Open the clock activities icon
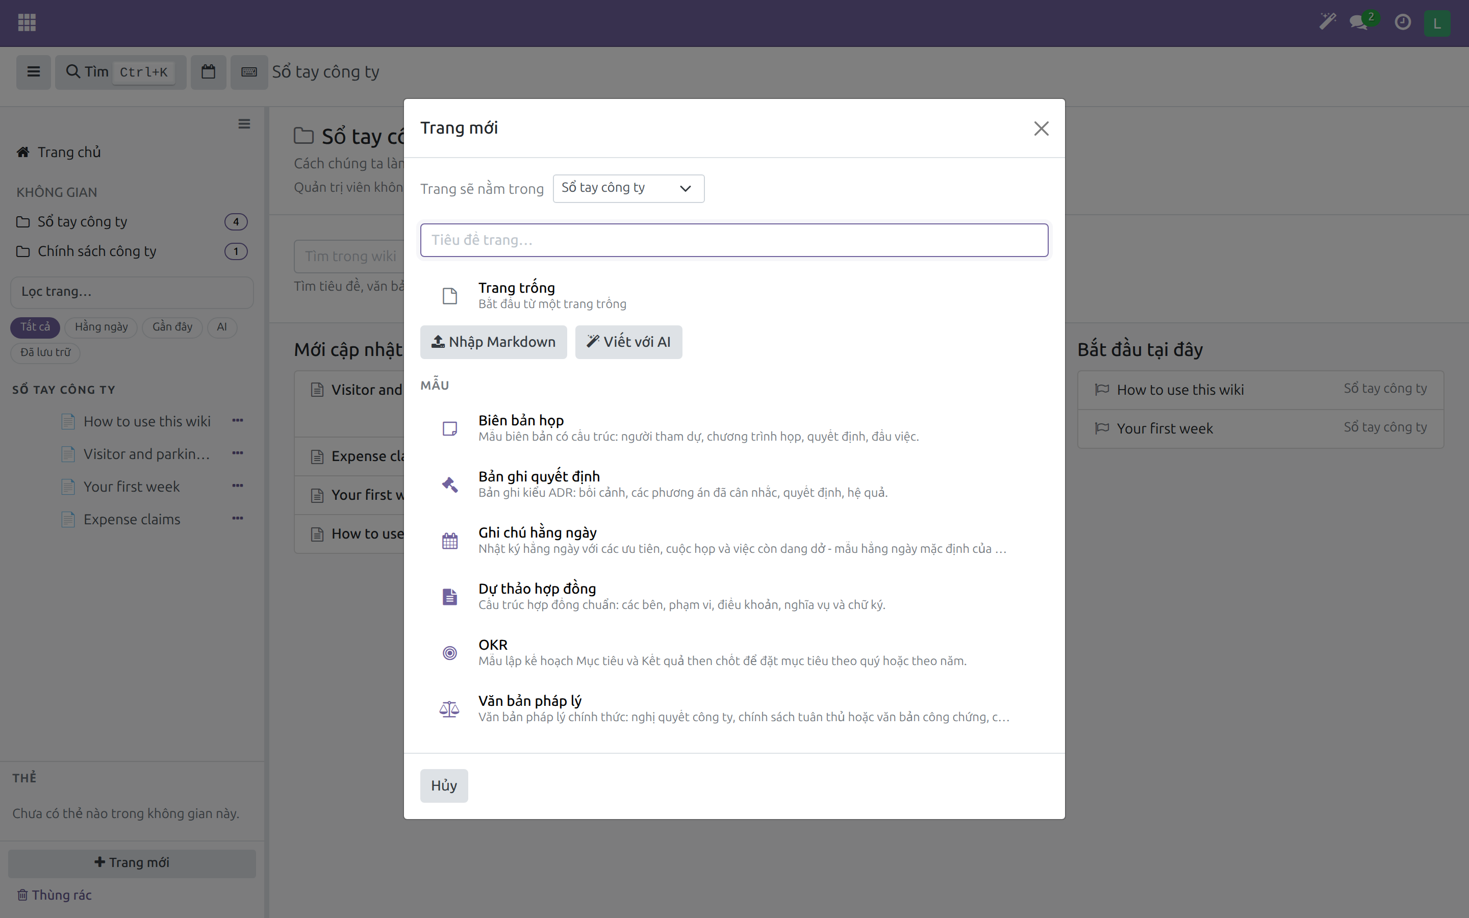Image resolution: width=1469 pixels, height=918 pixels. [x=1403, y=22]
